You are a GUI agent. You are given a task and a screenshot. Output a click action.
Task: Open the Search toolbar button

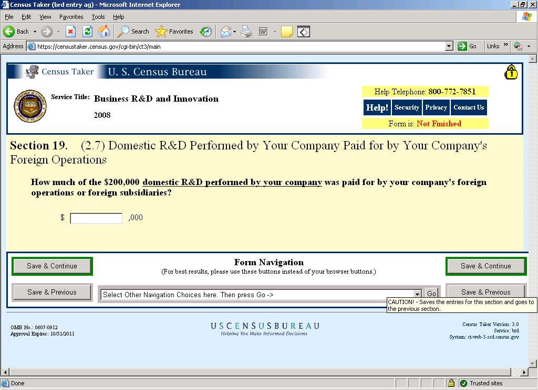[133, 31]
